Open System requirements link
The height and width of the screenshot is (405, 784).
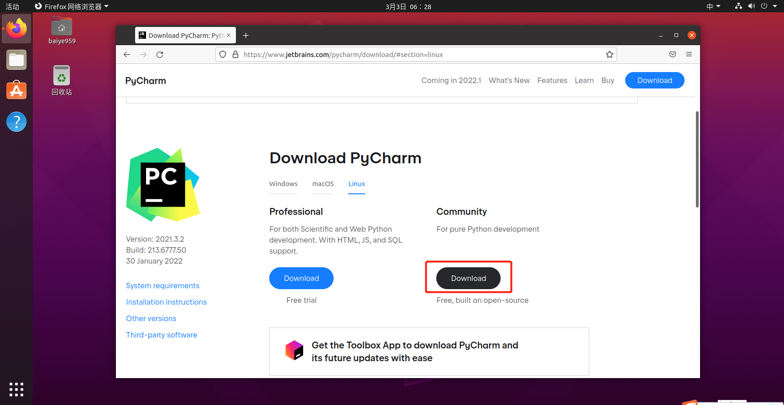point(163,286)
